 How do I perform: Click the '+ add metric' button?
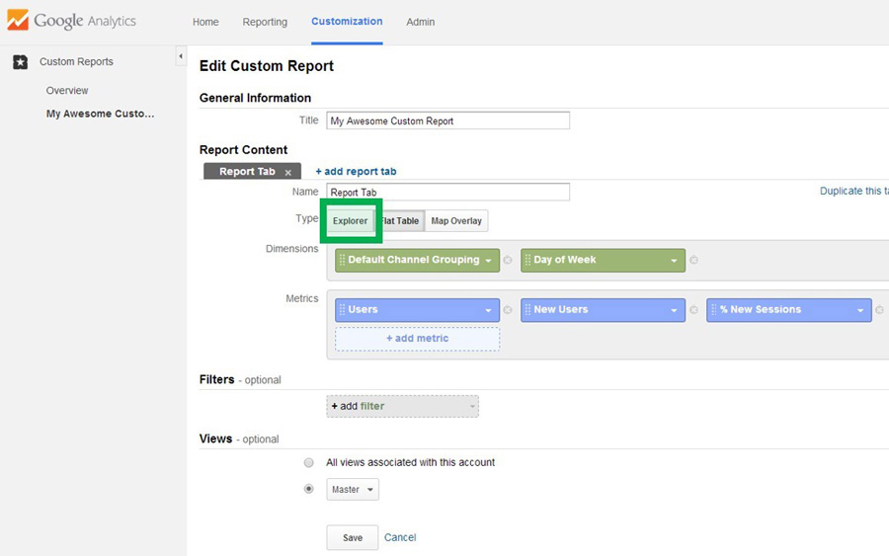click(x=417, y=339)
